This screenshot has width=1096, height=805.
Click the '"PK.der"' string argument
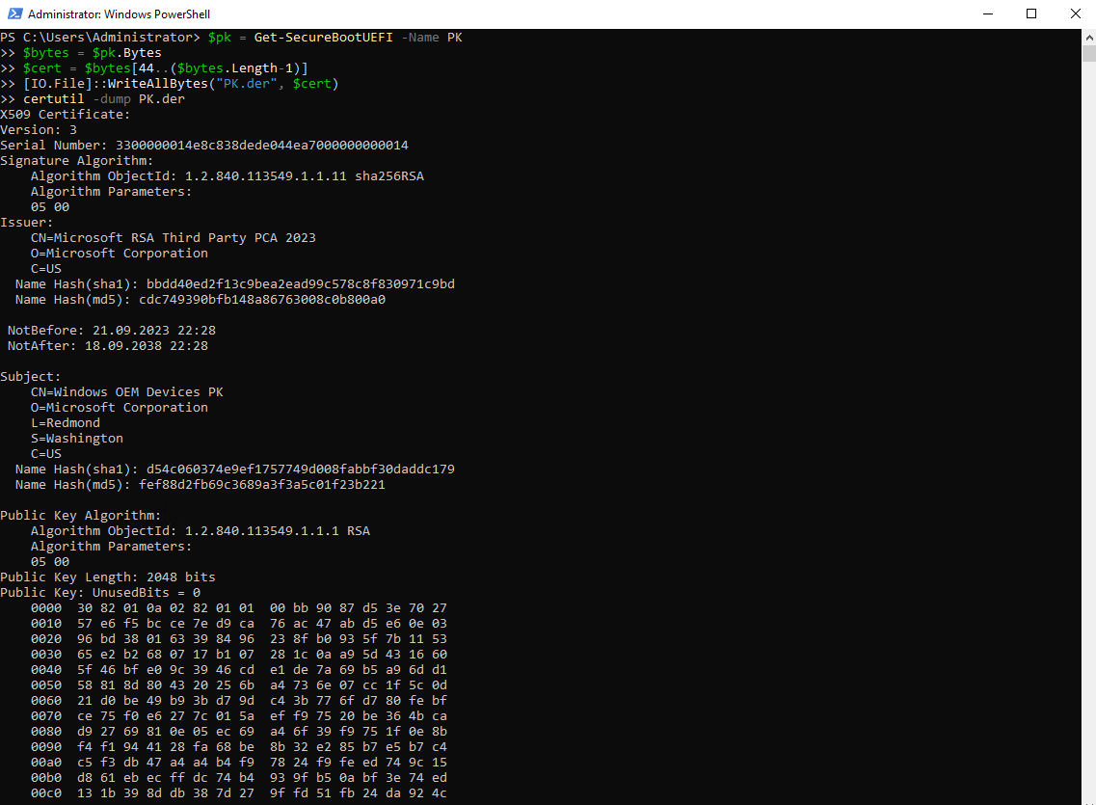click(246, 83)
